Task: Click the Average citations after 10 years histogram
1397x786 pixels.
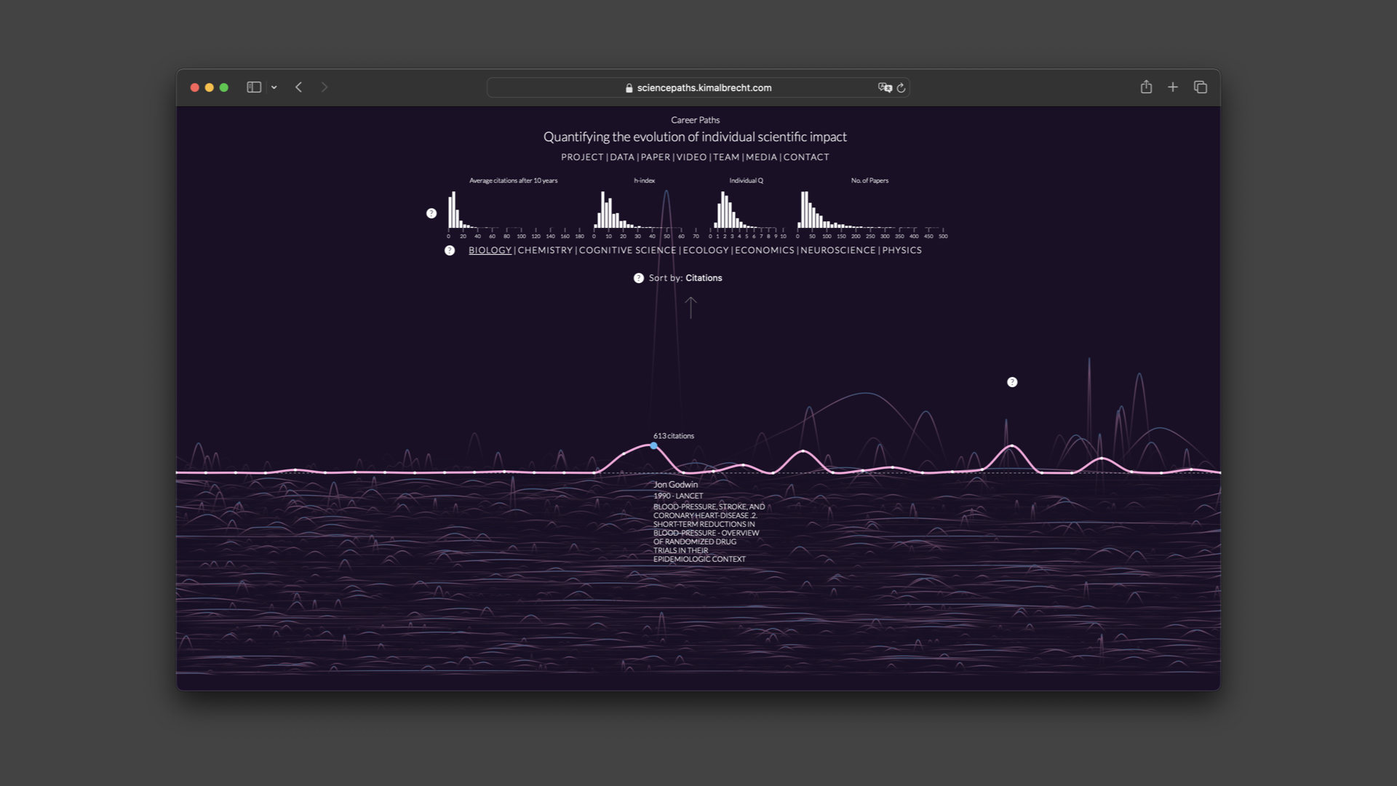Action: pyautogui.click(x=514, y=212)
